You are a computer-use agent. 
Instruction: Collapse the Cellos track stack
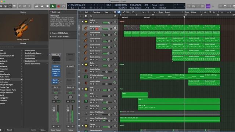[83, 65]
